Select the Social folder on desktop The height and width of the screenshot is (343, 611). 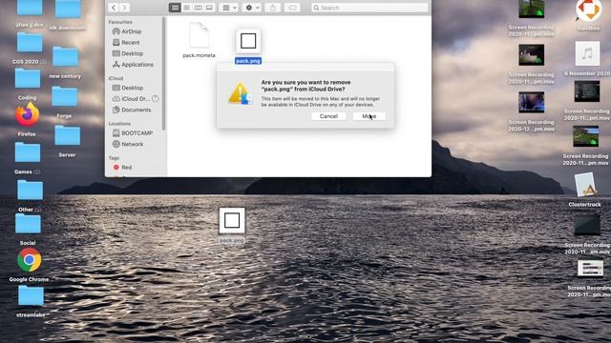(x=28, y=229)
